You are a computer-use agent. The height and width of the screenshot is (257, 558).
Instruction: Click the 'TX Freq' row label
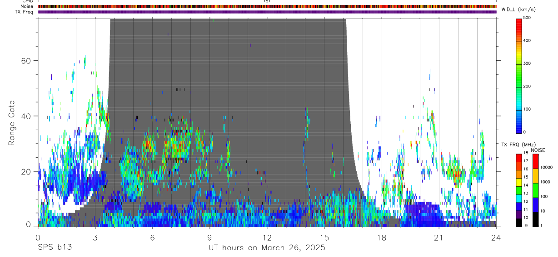[24, 12]
